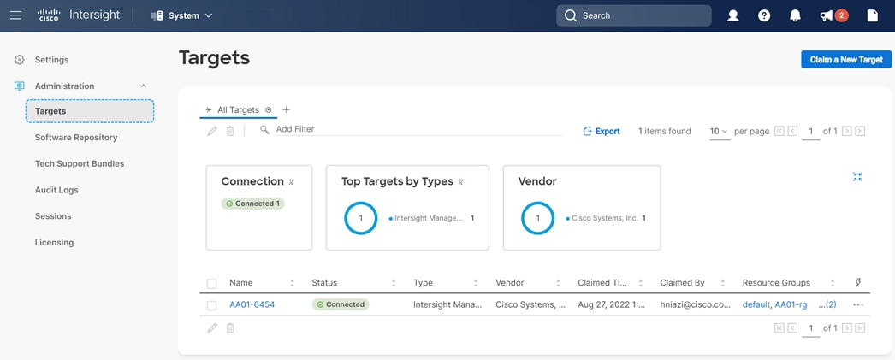This screenshot has height=360, width=895.
Task: Open the AA01-rg resource group link
Action: (x=791, y=304)
